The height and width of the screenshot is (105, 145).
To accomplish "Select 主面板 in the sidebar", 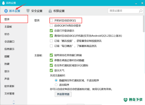I will point(8,27).
